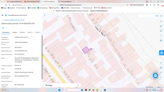
Task: Open map layers tool on right toolbar
Action: [x=161, y=21]
